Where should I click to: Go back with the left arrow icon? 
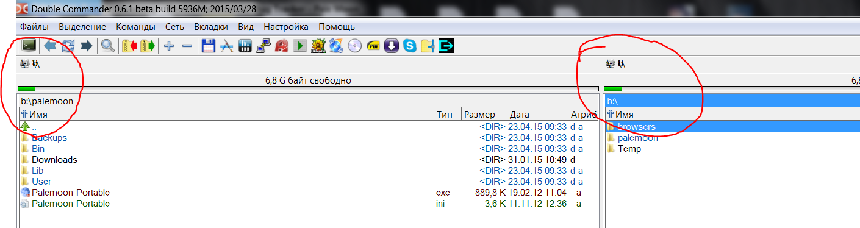(x=51, y=46)
